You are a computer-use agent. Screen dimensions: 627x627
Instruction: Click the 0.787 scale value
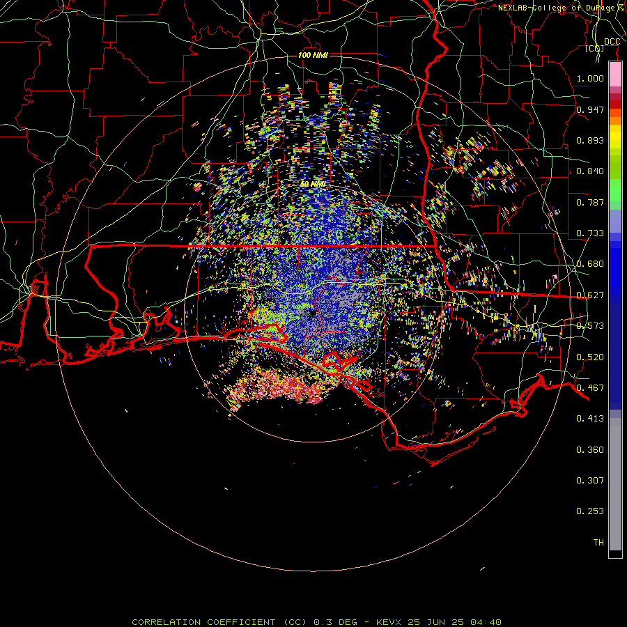(x=590, y=202)
